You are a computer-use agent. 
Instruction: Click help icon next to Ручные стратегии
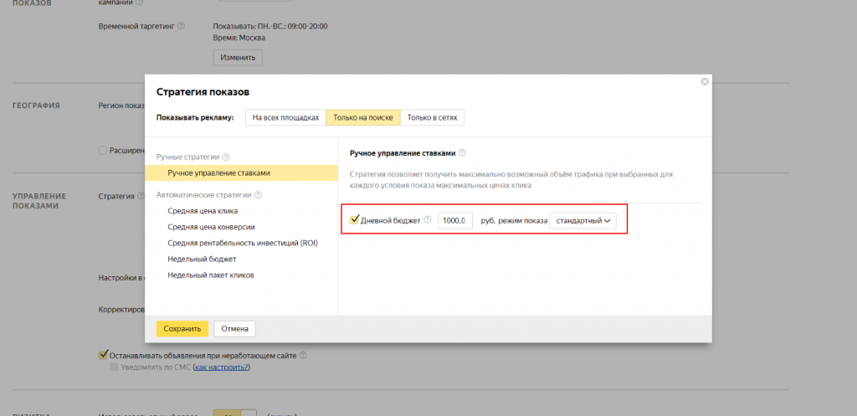[x=226, y=157]
